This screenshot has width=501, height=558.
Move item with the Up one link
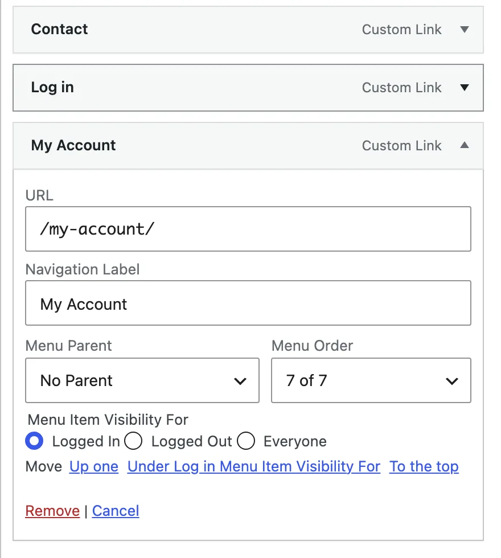tap(94, 466)
